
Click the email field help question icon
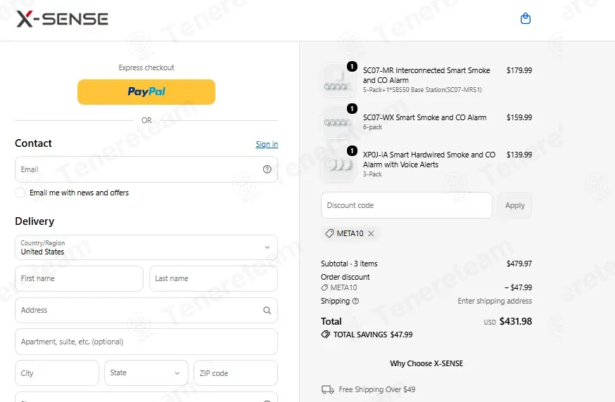point(267,169)
